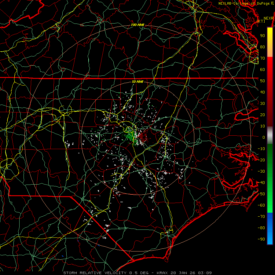Click the "20 JAN 26" date in caption
The height and width of the screenshot is (275, 275).
[183, 273]
